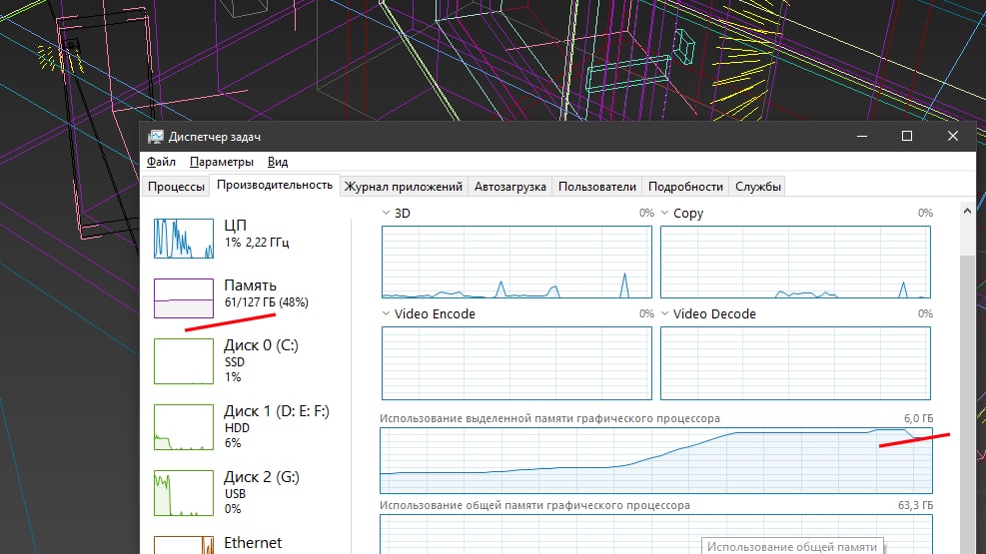
Task: Select the Ethernet thumbnail graph
Action: [x=184, y=545]
